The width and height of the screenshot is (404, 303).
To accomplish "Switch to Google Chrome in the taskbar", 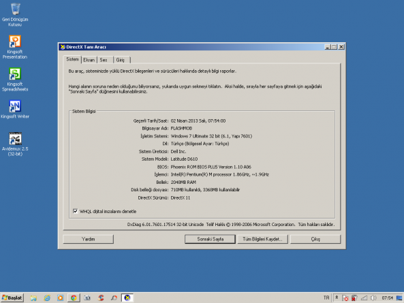I will 74,298.
